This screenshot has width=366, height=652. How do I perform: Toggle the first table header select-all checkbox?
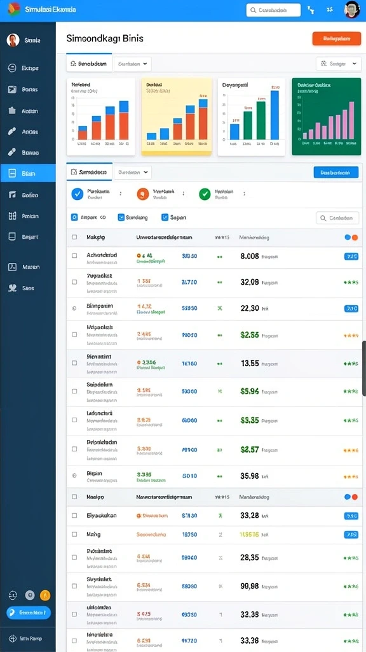coord(74,237)
